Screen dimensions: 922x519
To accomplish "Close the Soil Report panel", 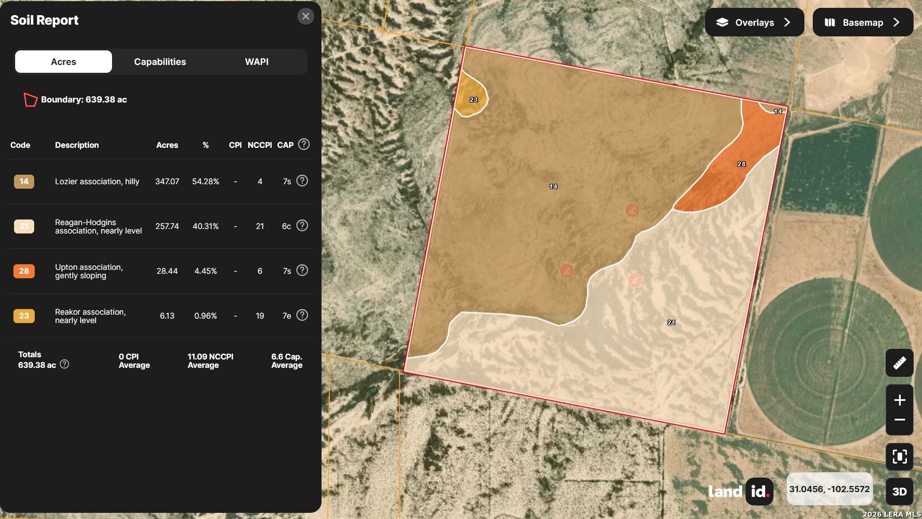I will click(305, 16).
